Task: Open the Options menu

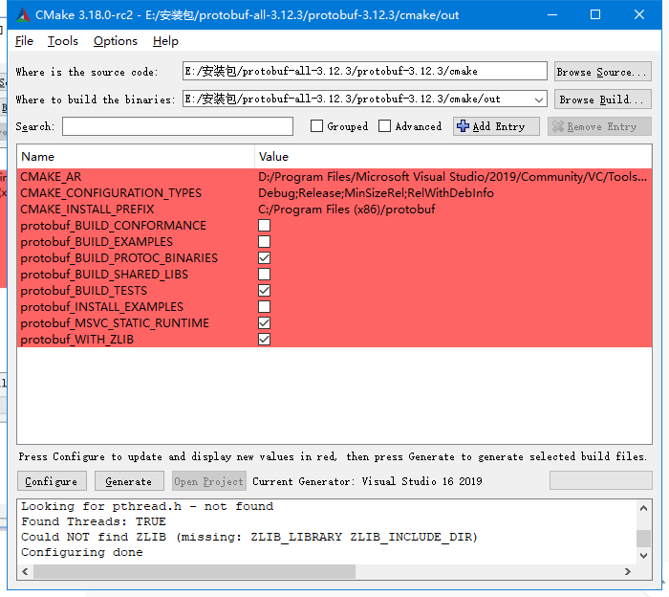Action: [x=116, y=41]
